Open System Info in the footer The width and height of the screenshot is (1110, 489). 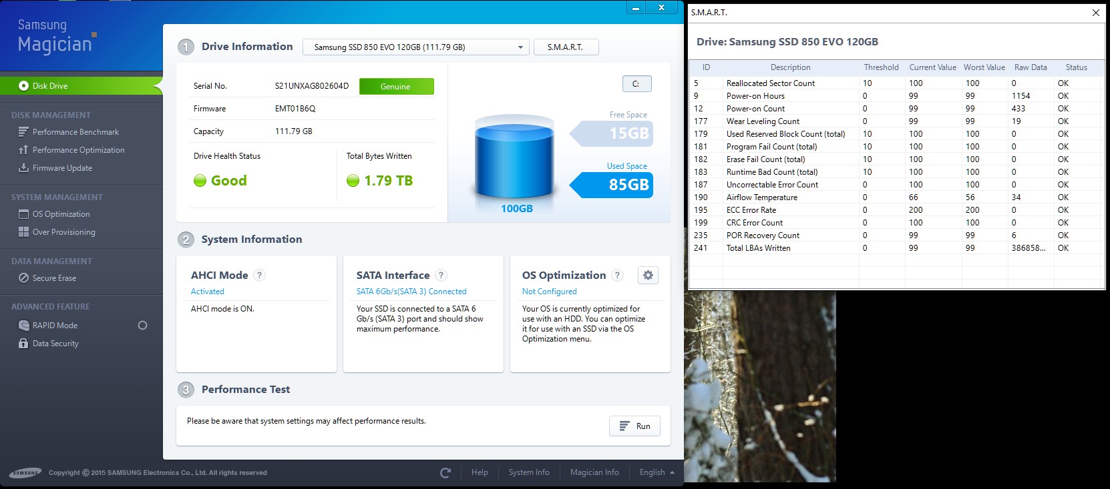[x=529, y=472]
